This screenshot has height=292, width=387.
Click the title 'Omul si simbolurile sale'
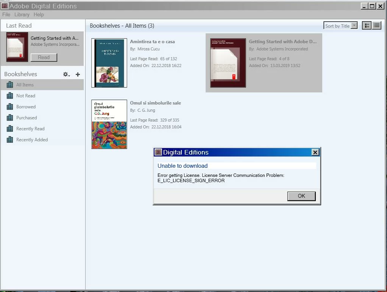pos(156,103)
